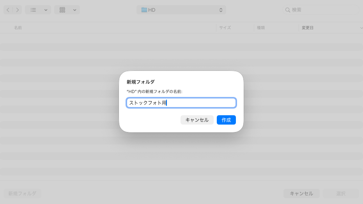Focus the 検索 search field
This screenshot has height=204, width=363.
321,10
